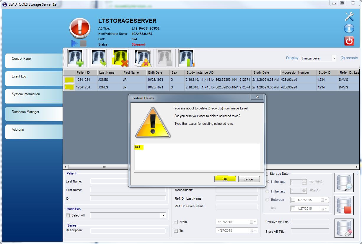Open the settings wrench icon
Image resolution: width=362 pixels, height=244 pixels.
(x=349, y=17)
